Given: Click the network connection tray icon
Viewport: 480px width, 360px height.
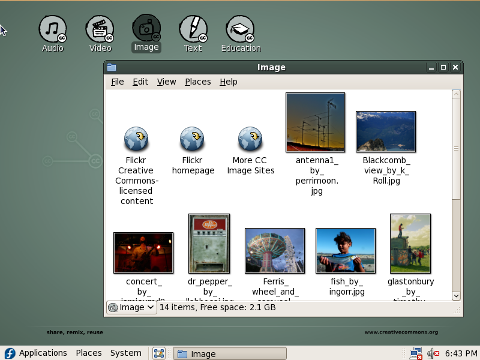Looking at the screenshot, I should tap(416, 353).
